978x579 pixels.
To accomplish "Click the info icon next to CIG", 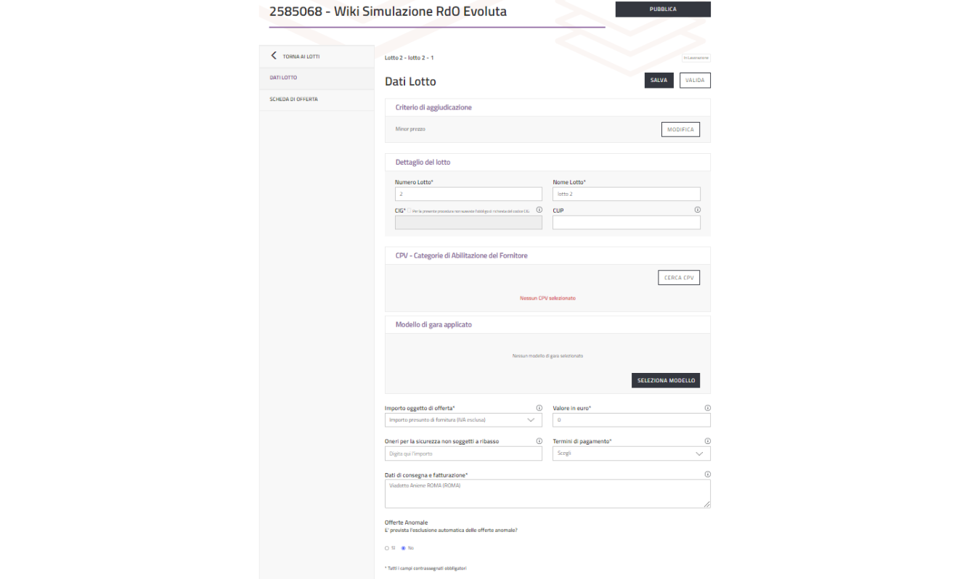I will [x=539, y=210].
